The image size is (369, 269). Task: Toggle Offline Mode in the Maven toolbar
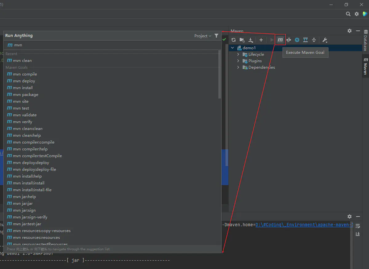click(289, 40)
